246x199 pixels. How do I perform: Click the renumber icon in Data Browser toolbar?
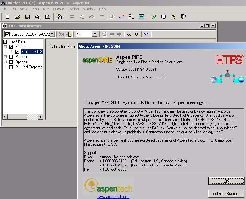pos(104,34)
